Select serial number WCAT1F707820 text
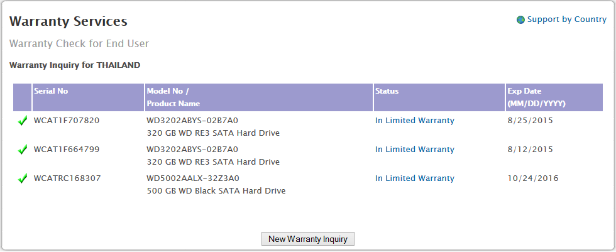The height and width of the screenshot is (252, 616). click(x=67, y=121)
